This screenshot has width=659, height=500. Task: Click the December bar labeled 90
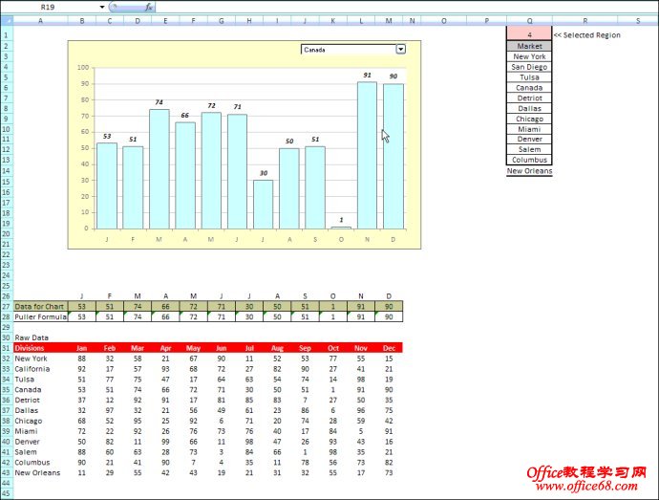[x=393, y=156]
